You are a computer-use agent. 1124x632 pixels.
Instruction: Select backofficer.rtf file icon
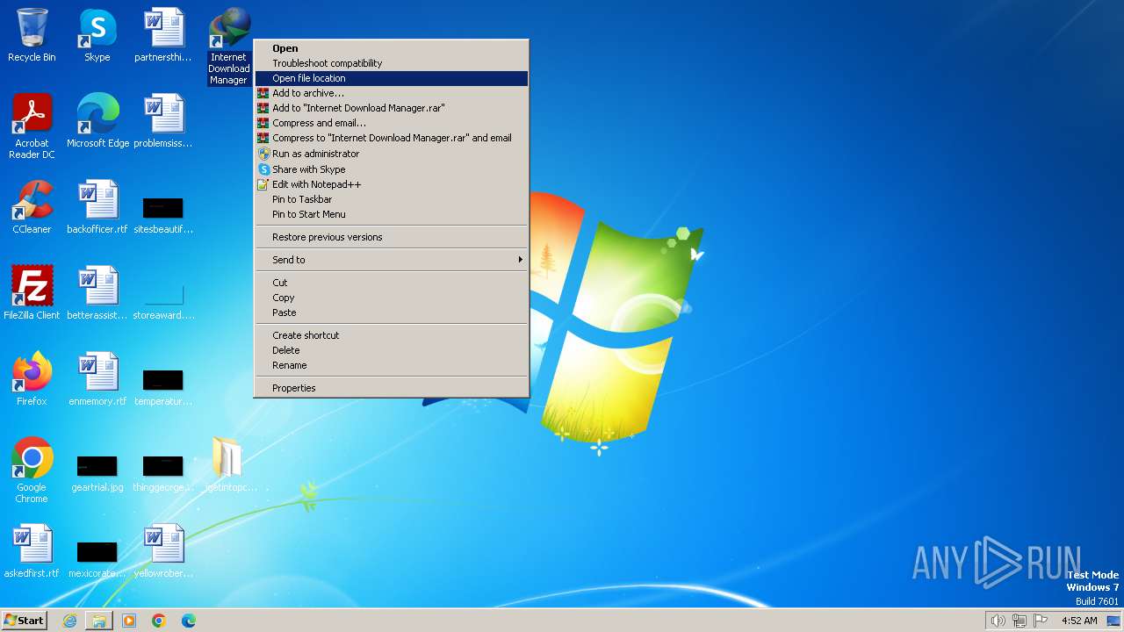coord(97,207)
